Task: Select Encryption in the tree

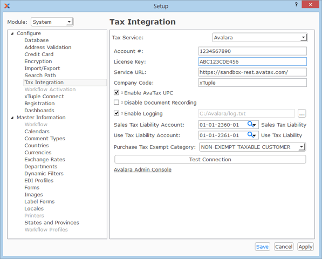Action: 38,61
